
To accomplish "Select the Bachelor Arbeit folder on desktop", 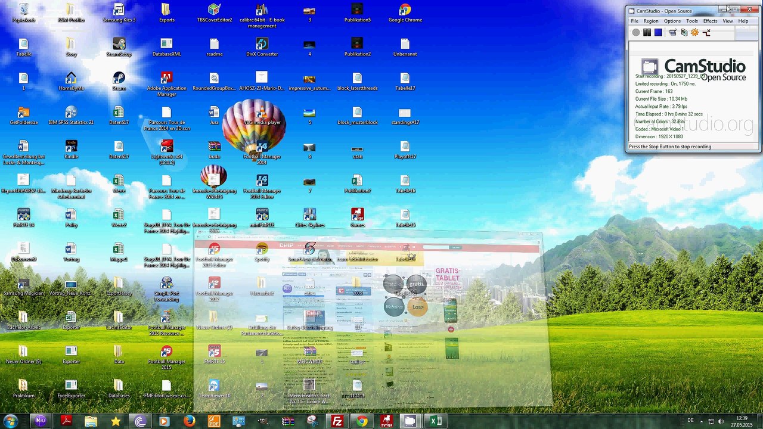I will click(x=23, y=321).
